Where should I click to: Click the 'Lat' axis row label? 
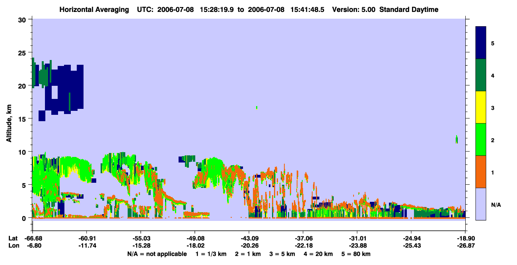13,238
